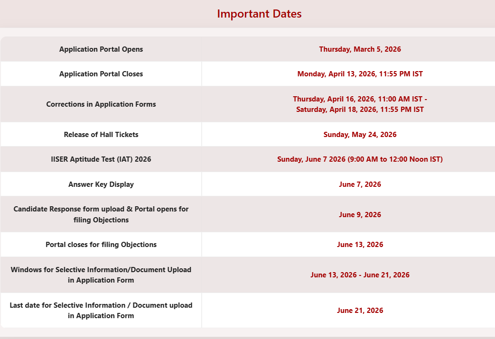Image resolution: width=495 pixels, height=339 pixels.
Task: Click the Thursday, March 5, 2026 date
Action: (x=360, y=49)
